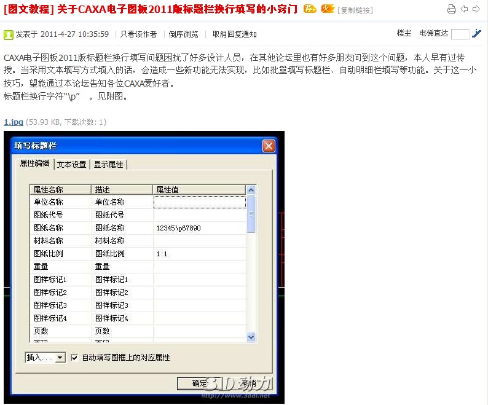Go to previous thread with left arrow
The image size is (488, 405).
pyautogui.click(x=464, y=9)
